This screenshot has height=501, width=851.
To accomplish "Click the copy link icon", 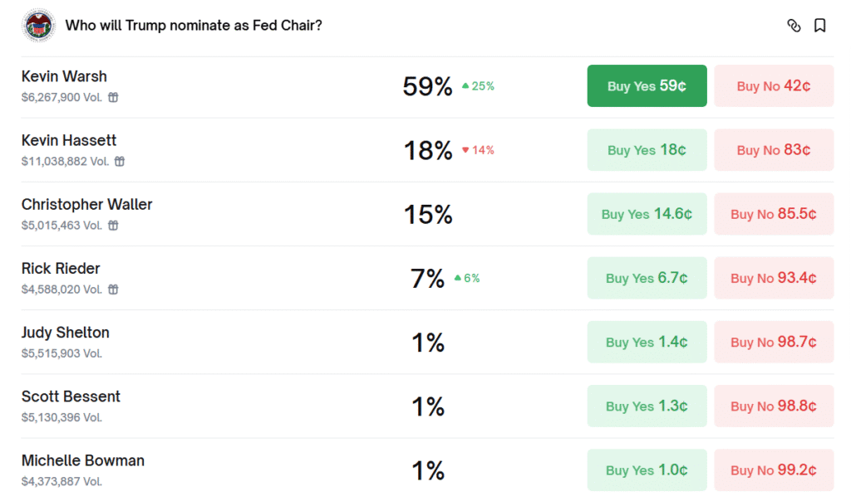I will tap(794, 26).
